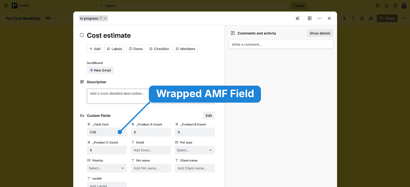Click the Add Client name field
Screen dimensions: 410x187
coord(195,168)
